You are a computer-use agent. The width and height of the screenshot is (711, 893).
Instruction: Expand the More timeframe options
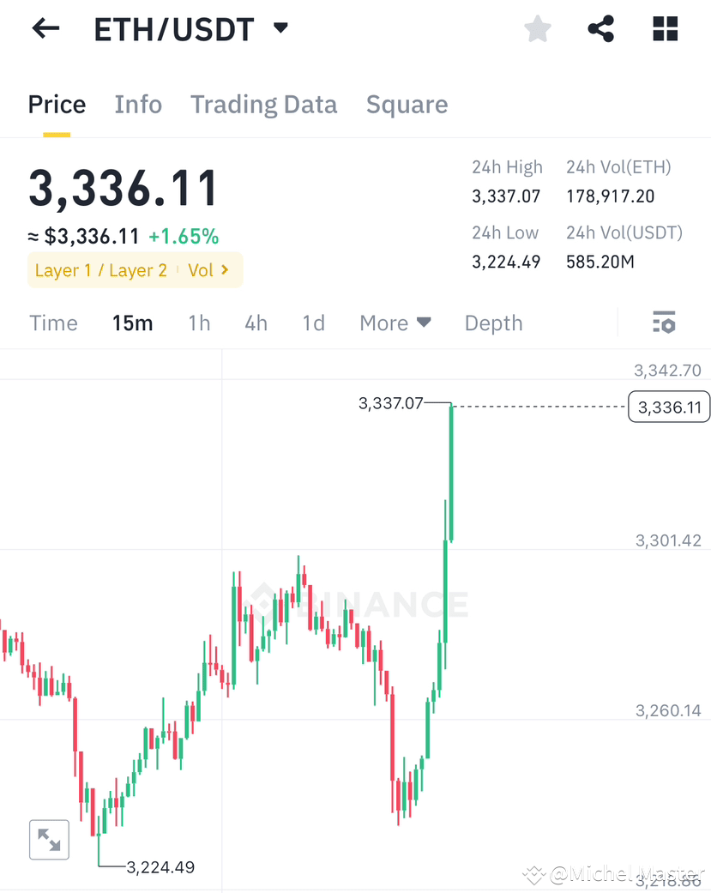coord(395,323)
